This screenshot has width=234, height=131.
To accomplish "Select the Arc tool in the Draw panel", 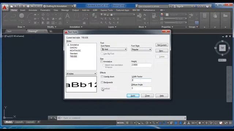I will [x=30, y=16].
